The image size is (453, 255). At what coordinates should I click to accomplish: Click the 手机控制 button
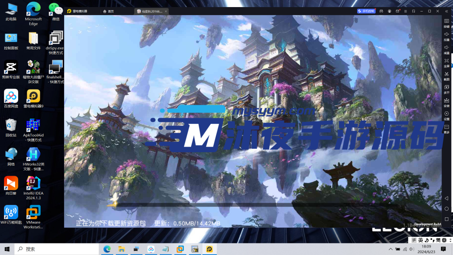pos(366,11)
